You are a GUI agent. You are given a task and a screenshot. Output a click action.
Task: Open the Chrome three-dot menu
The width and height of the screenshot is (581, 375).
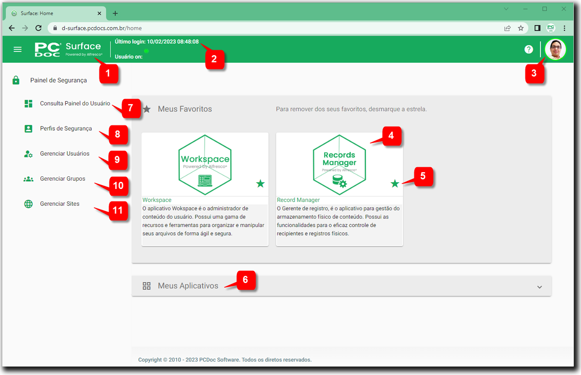(x=564, y=28)
